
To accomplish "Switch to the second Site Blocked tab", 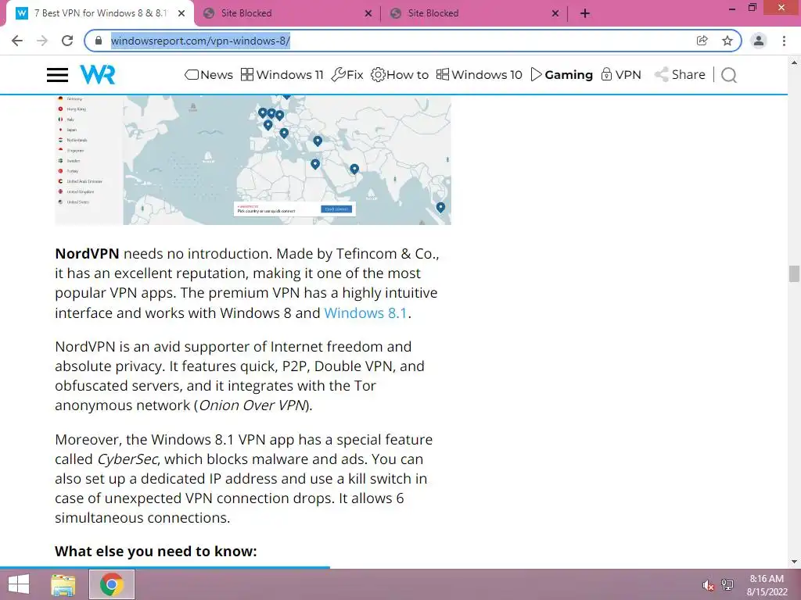I will pos(475,13).
